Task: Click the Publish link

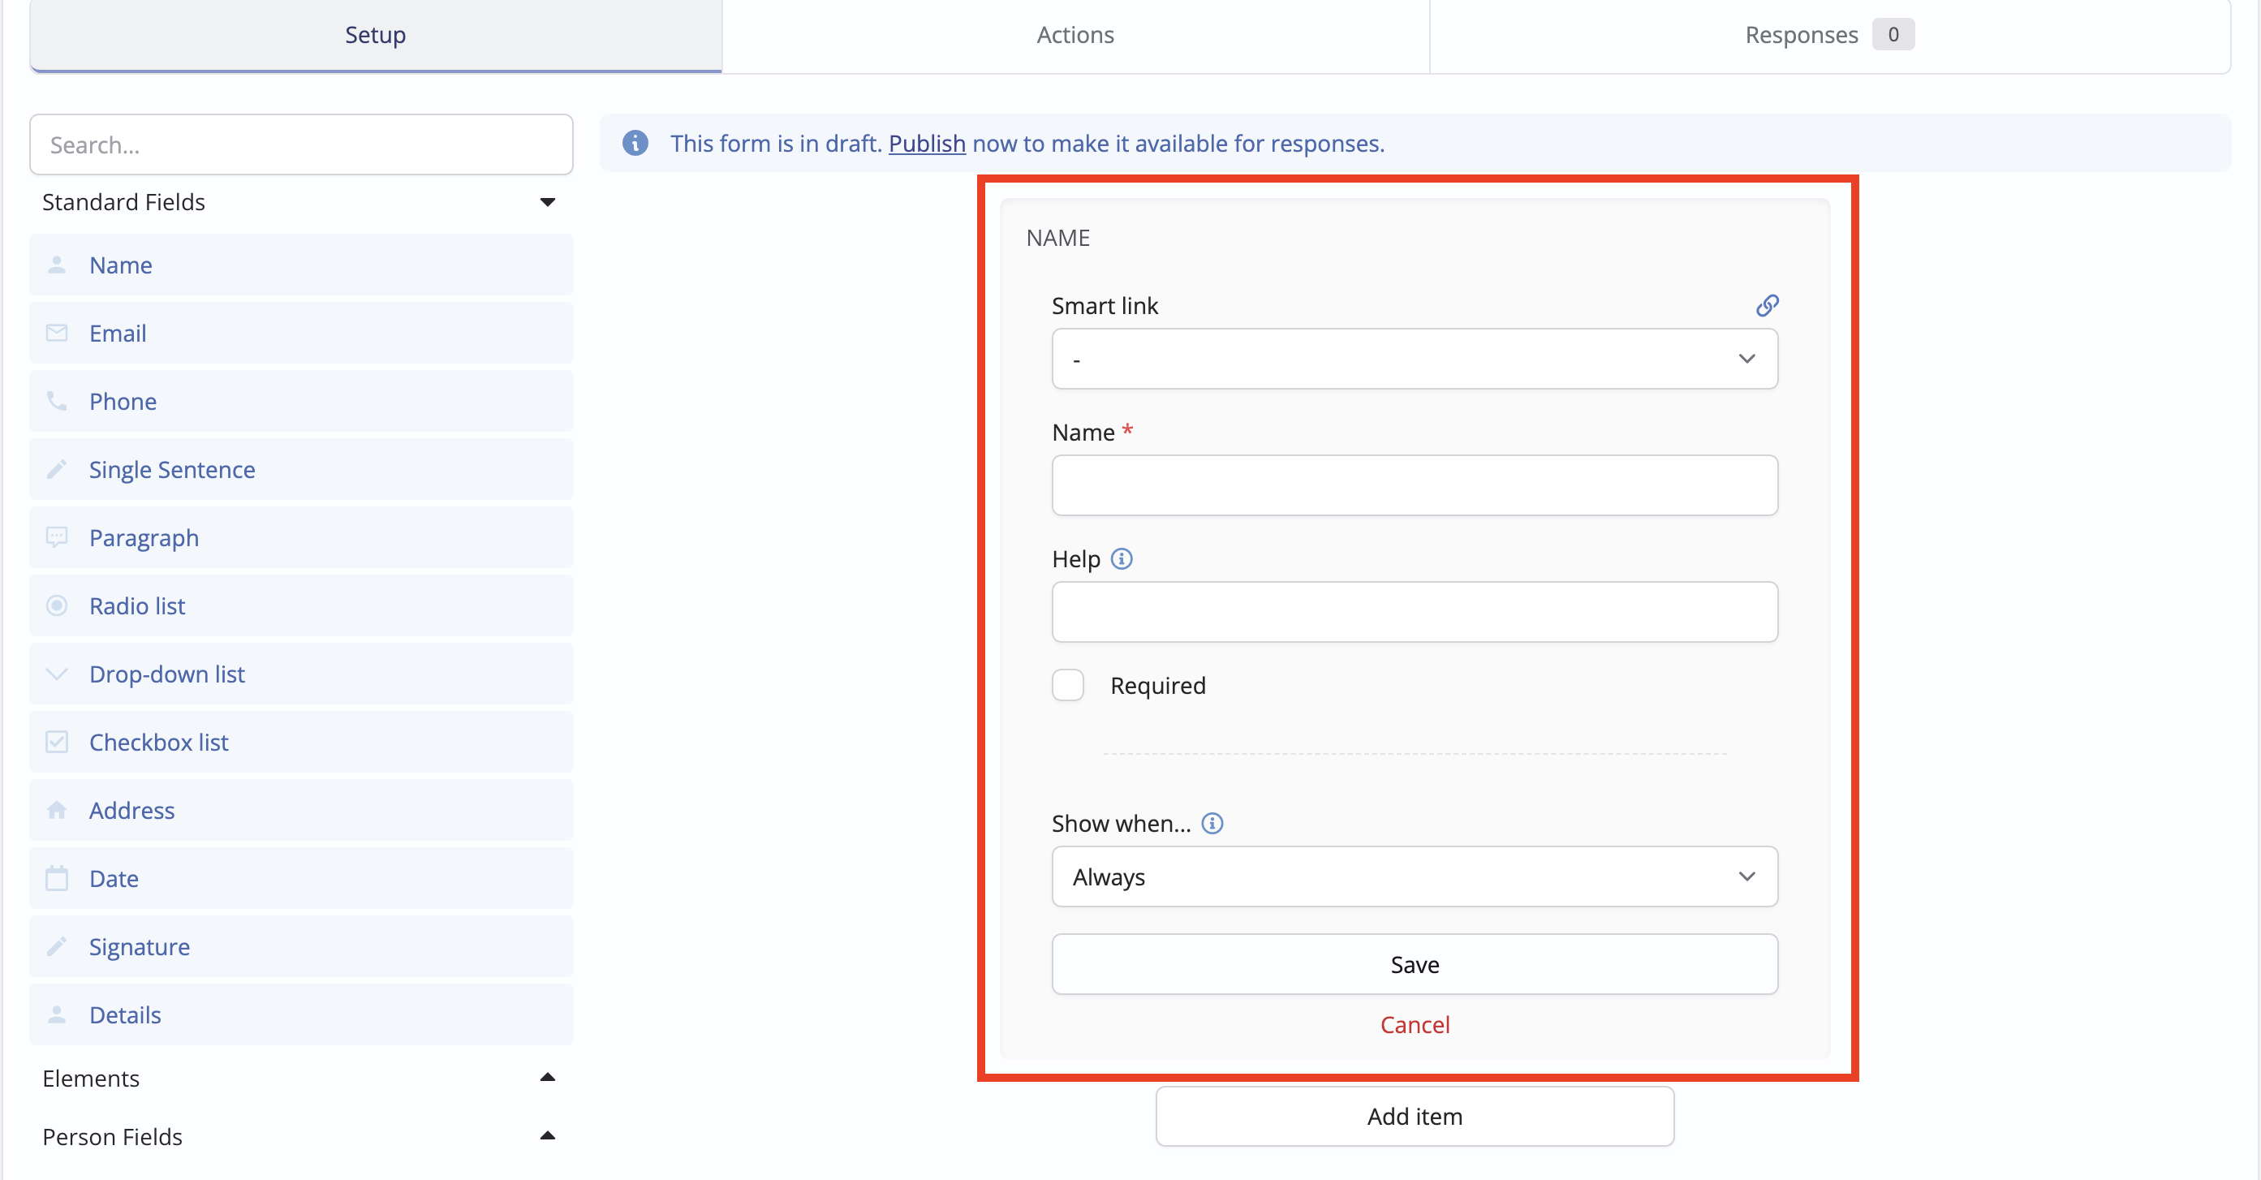Action: click(926, 143)
